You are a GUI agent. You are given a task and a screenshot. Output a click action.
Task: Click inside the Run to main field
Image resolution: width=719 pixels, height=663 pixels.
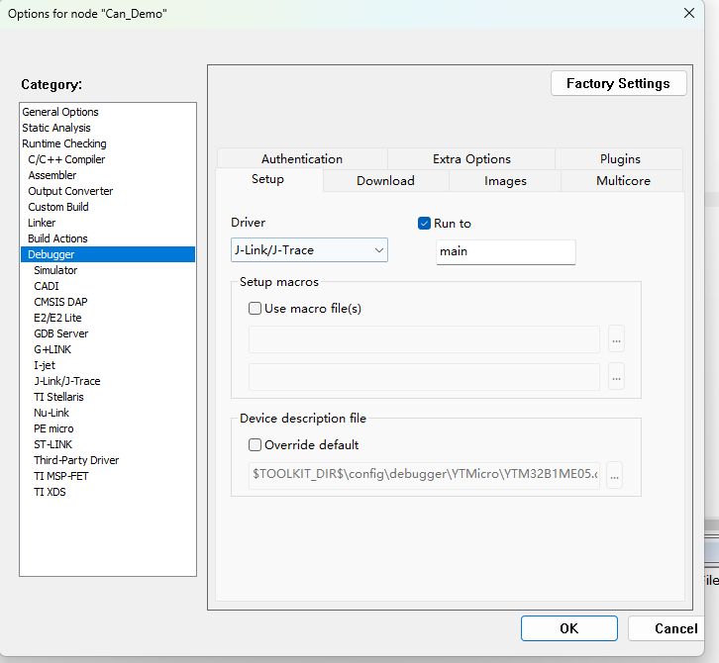pyautogui.click(x=505, y=252)
